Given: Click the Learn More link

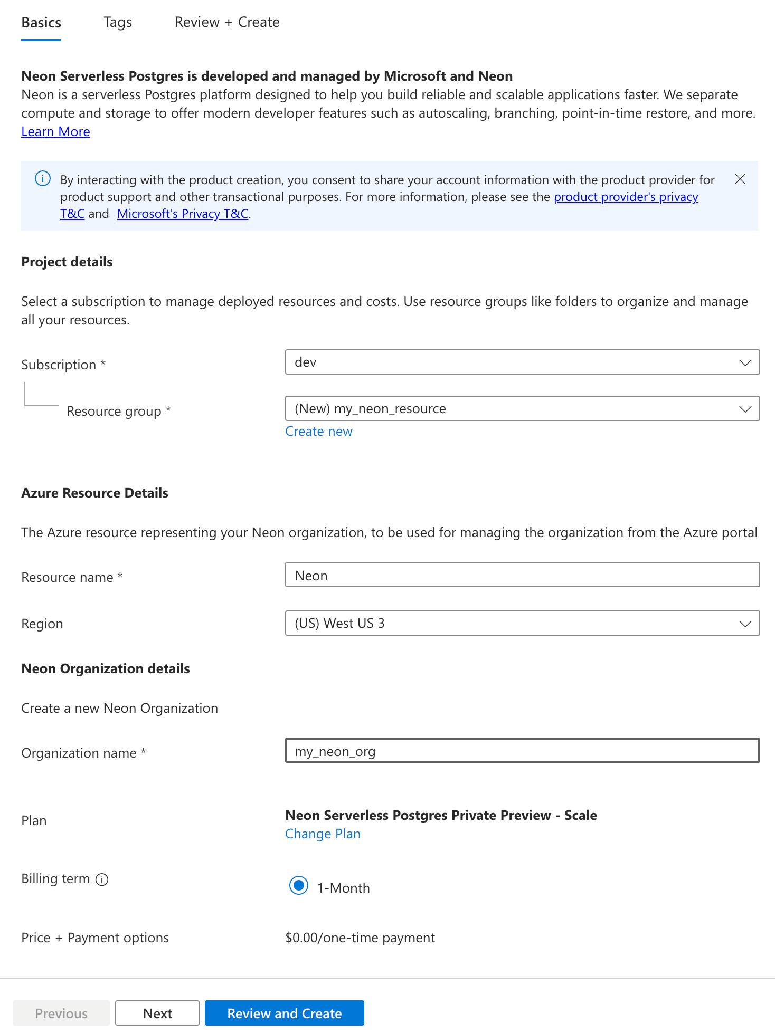Looking at the screenshot, I should 55,131.
